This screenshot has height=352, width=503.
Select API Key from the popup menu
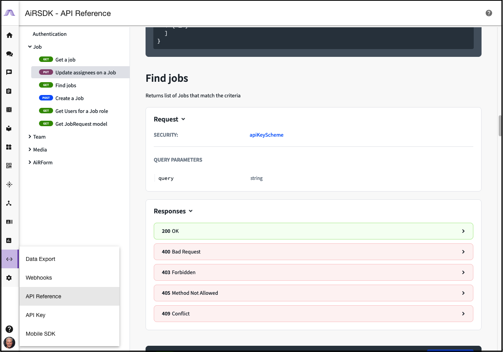point(69,315)
